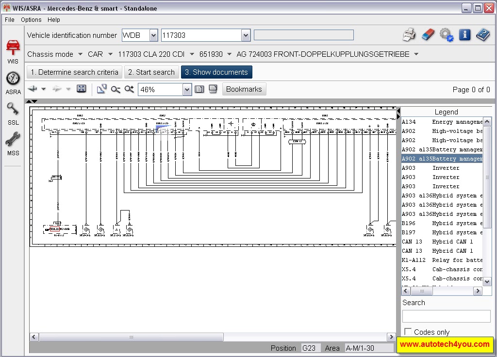Click the add bookmark note icon
This screenshot has height=357, width=497.
point(213,89)
